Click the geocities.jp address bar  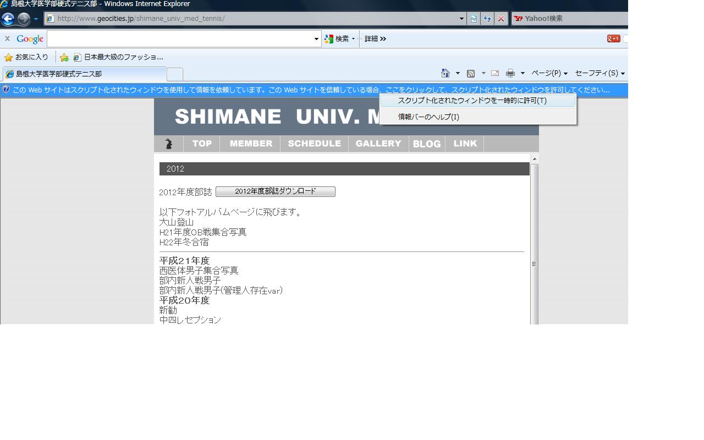(256, 18)
